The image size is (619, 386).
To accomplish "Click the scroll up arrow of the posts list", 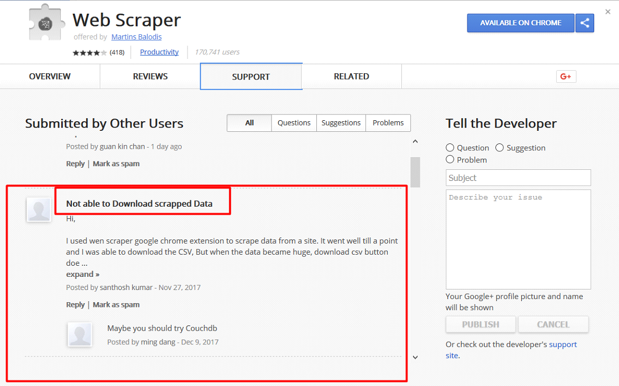I will pyautogui.click(x=415, y=141).
